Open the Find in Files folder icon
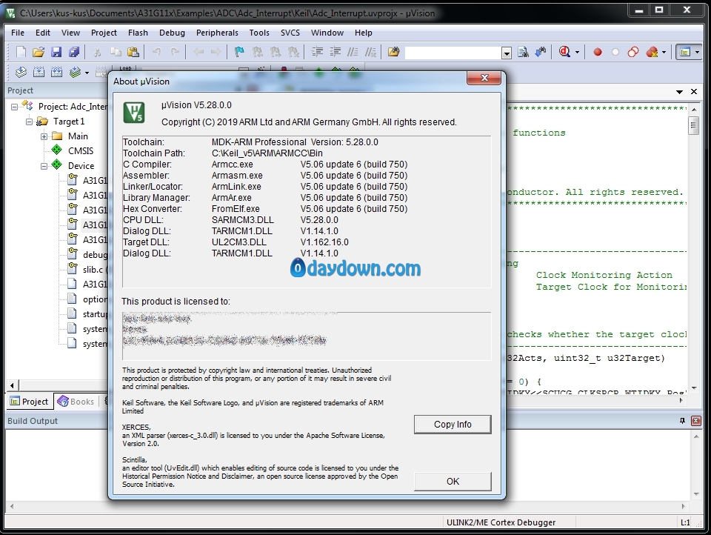Image resolution: width=711 pixels, height=535 pixels. point(393,52)
